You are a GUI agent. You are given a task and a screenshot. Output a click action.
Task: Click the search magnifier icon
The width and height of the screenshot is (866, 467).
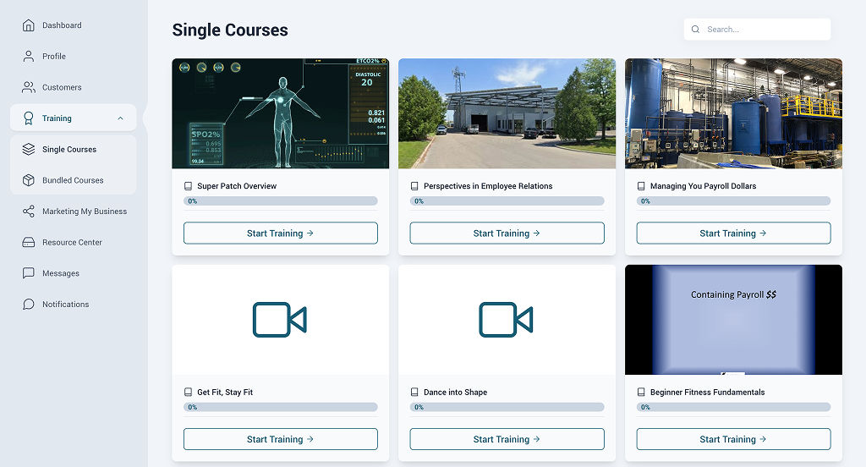[696, 30]
